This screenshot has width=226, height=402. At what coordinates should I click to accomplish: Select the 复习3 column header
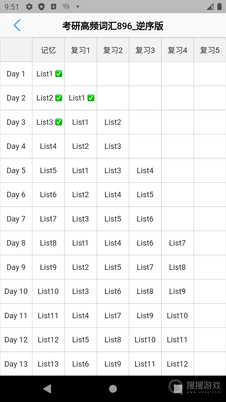click(145, 50)
